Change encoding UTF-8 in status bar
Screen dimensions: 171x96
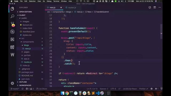[x=113, y=89]
